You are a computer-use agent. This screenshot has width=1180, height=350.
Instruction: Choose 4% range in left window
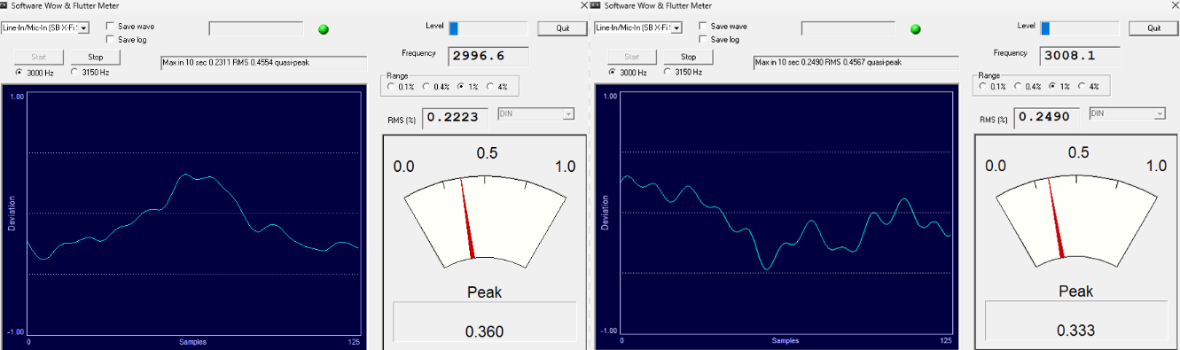[x=490, y=86]
